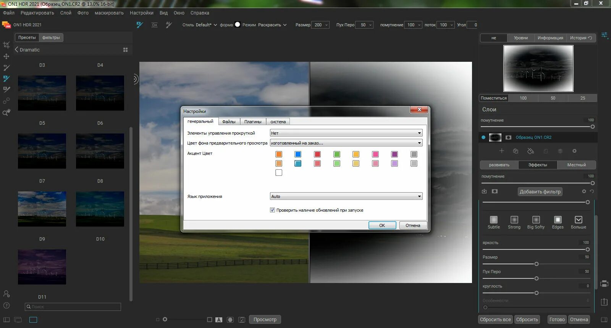Toggle soft proofing icon in bottom bar
This screenshot has width=611, height=328.
pyautogui.click(x=242, y=320)
